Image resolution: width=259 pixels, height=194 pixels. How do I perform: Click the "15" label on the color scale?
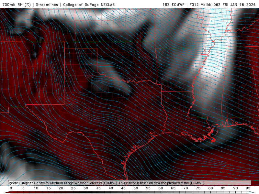click(48, 188)
